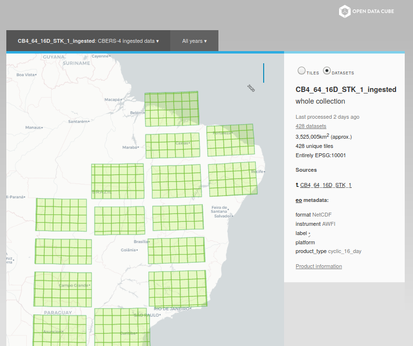The image size is (413, 346).
Task: Select the Tiles radio button
Action: (x=302, y=71)
